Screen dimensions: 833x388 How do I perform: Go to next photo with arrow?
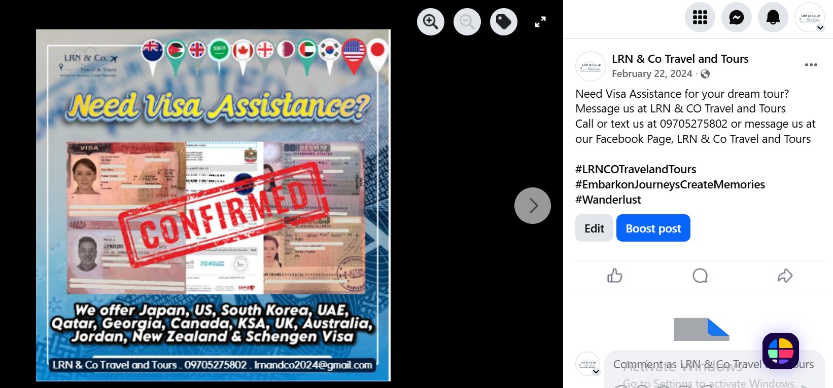(533, 206)
